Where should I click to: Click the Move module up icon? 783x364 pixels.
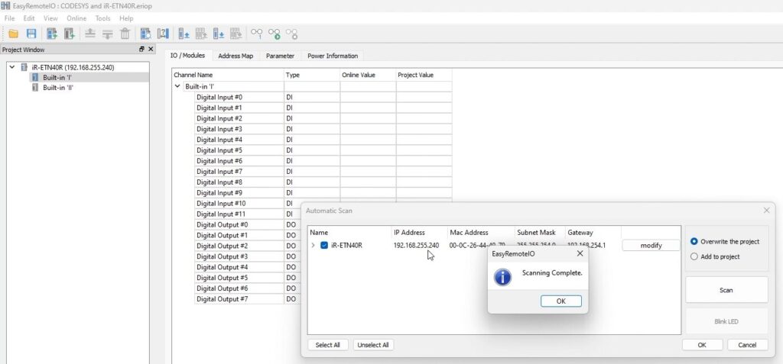tap(90, 34)
